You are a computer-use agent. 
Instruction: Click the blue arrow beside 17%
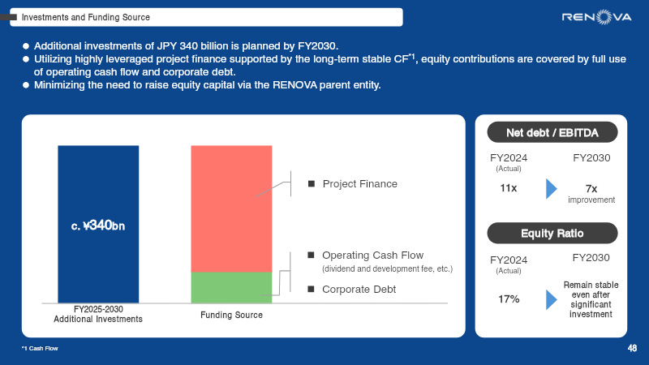[552, 299]
